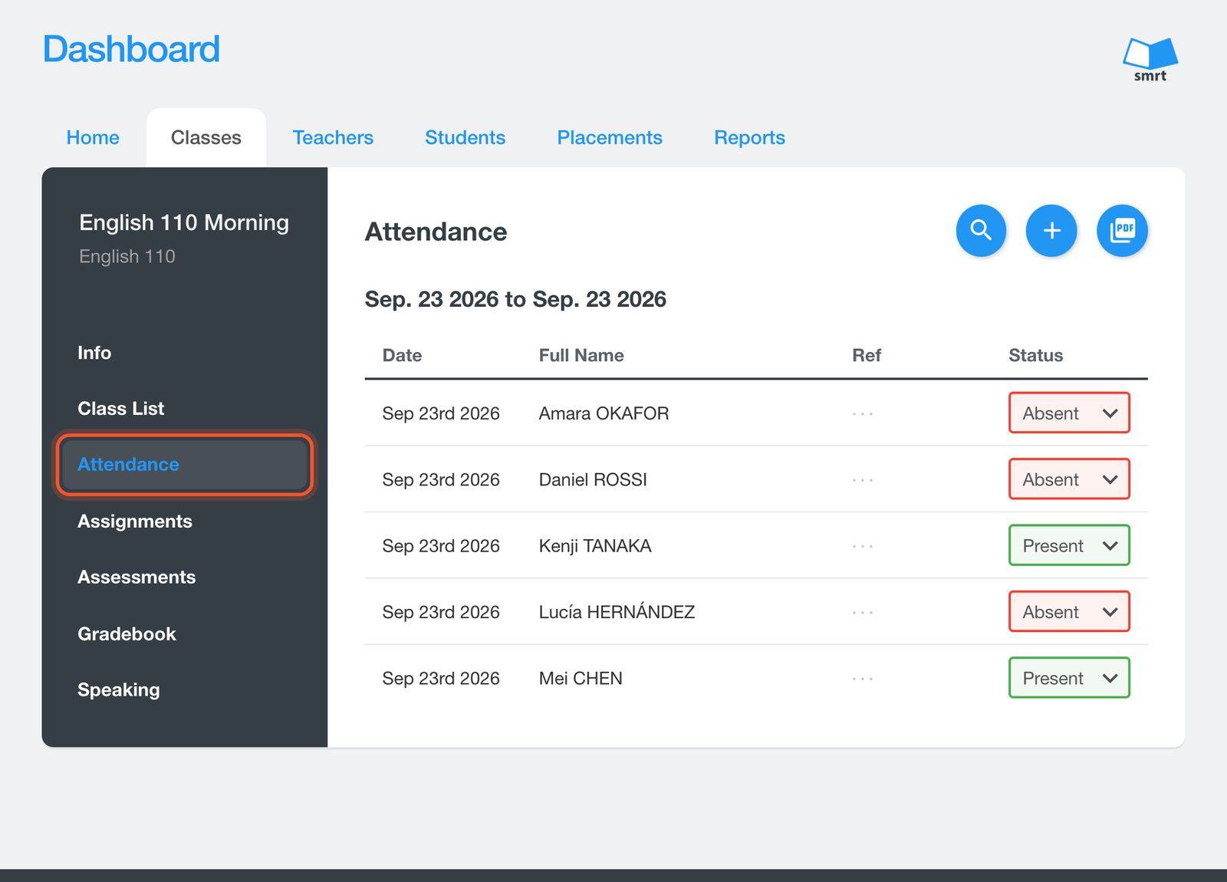This screenshot has height=882, width=1227.
Task: Open Lucía HERNÁNDEZ's Absent status dropdown
Action: pos(1069,611)
